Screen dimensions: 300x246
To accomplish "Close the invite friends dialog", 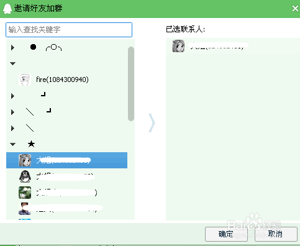I will [x=295, y=9].
